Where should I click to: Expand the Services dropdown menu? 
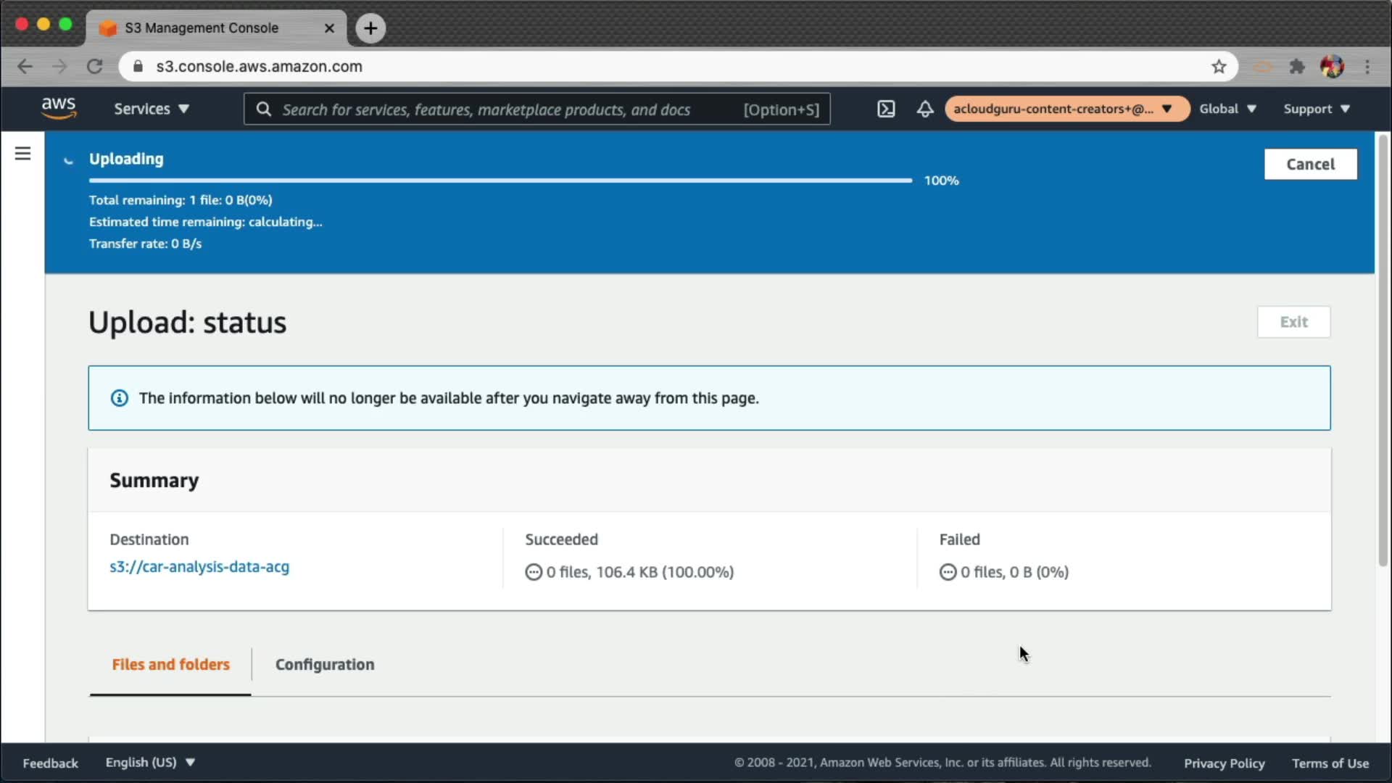pyautogui.click(x=151, y=109)
